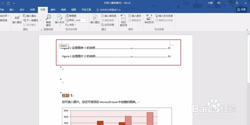Switch to the Mailings tab
This screenshot has height=125, width=250.
pos(53,10)
